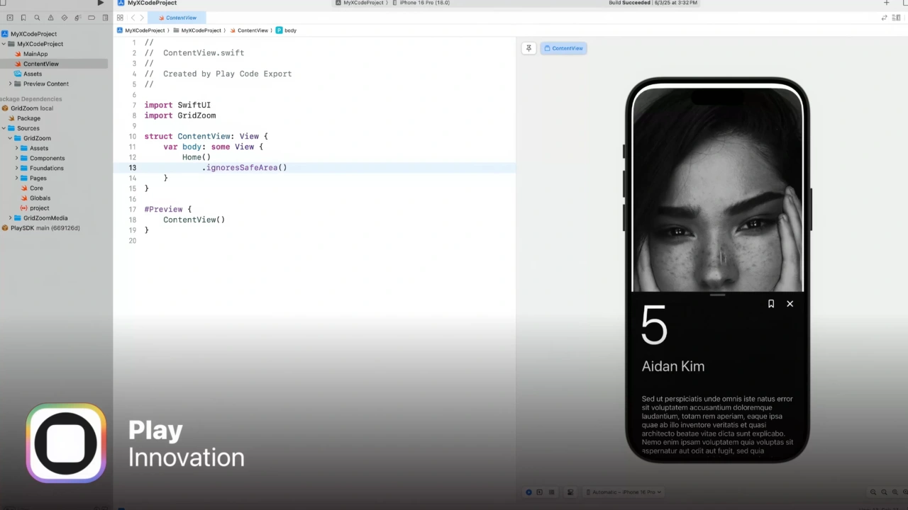Collapse the Sources folder
Image resolution: width=908 pixels, height=510 pixels.
point(4,128)
